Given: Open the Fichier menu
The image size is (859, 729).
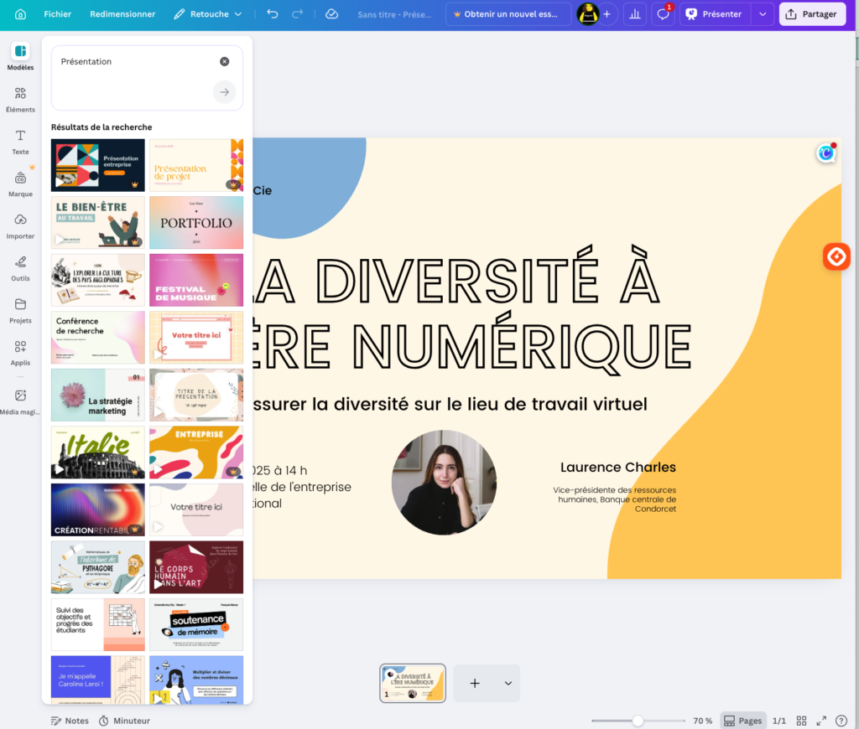Looking at the screenshot, I should pyautogui.click(x=57, y=14).
